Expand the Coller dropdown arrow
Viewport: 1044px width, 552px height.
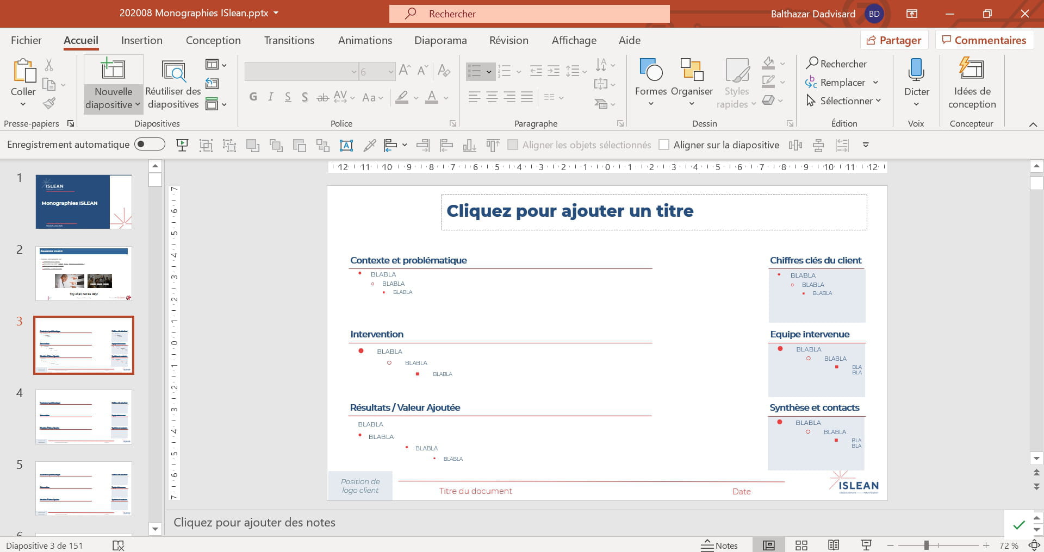(23, 104)
